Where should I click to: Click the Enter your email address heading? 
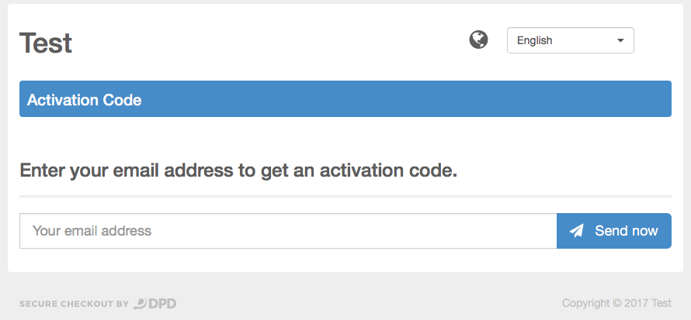pyautogui.click(x=238, y=170)
